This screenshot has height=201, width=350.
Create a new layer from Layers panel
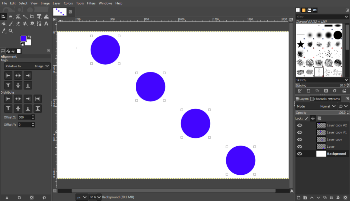click(x=299, y=198)
